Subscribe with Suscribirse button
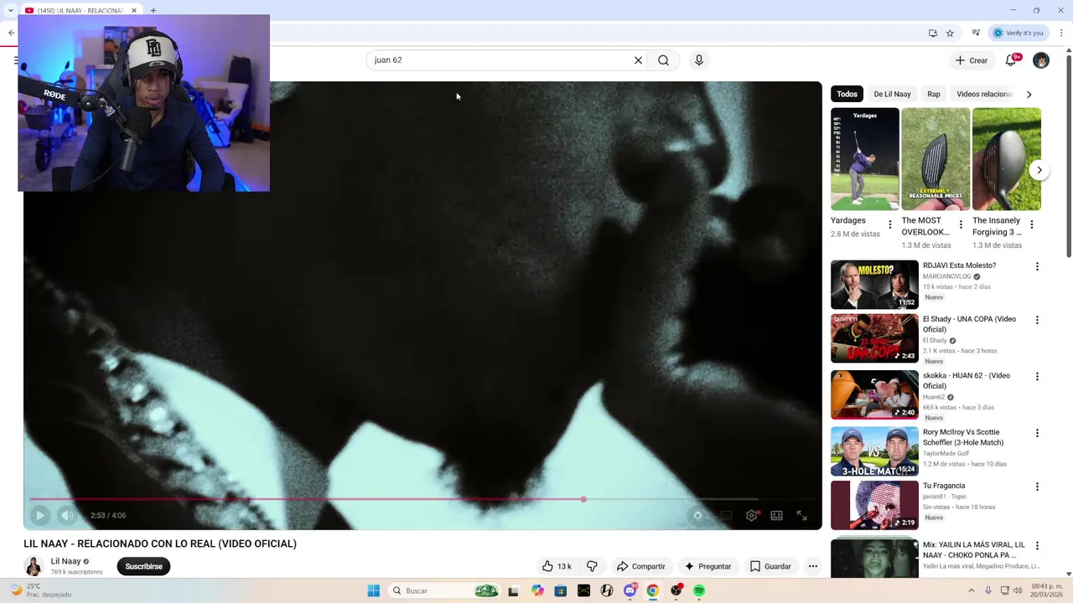The width and height of the screenshot is (1073, 603). pyautogui.click(x=143, y=566)
